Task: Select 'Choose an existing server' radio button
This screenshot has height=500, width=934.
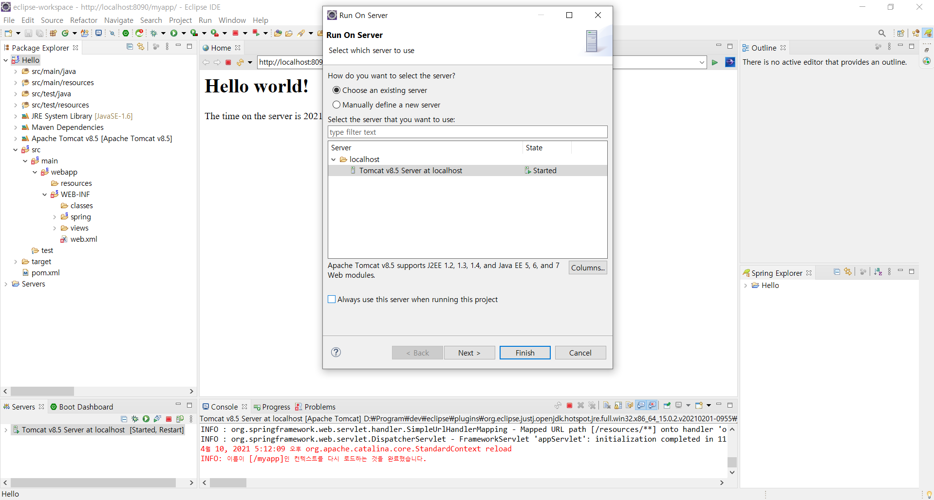Action: 336,90
